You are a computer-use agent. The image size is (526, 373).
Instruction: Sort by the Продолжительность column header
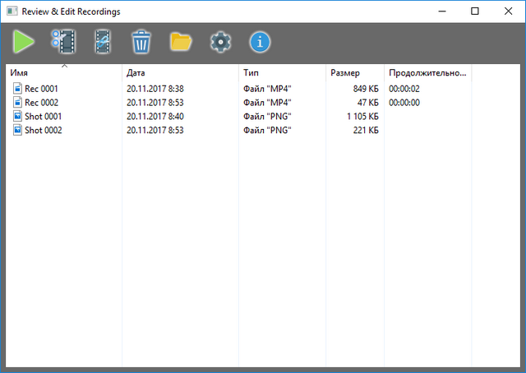coord(427,73)
